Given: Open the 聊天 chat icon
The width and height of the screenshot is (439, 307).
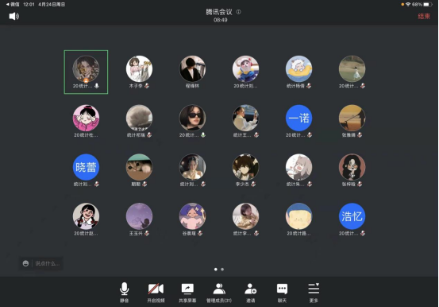Looking at the screenshot, I should tap(282, 292).
